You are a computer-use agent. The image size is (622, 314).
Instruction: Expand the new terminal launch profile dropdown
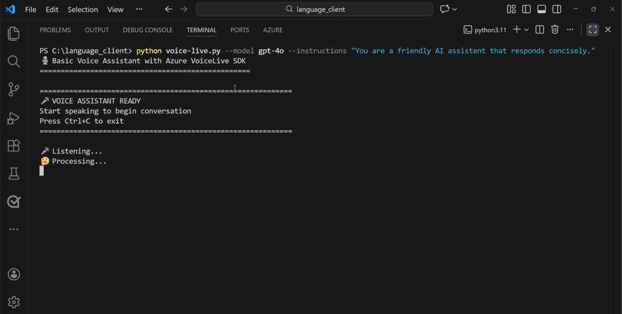(526, 30)
